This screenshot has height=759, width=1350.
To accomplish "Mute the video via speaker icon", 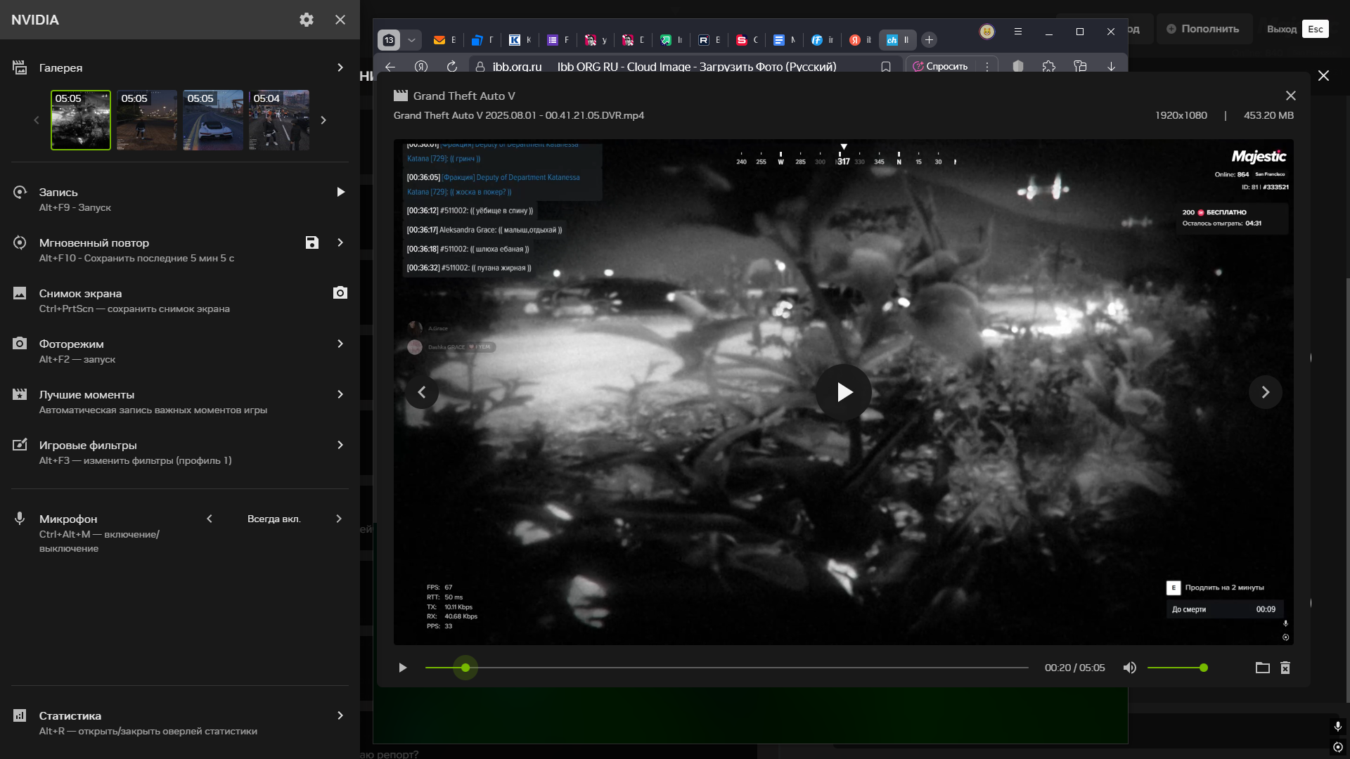I will [x=1130, y=668].
